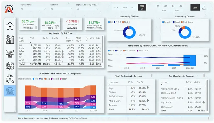Click the AtliQ MS % legend item
This screenshot has height=123, width=214.
click(143, 51)
